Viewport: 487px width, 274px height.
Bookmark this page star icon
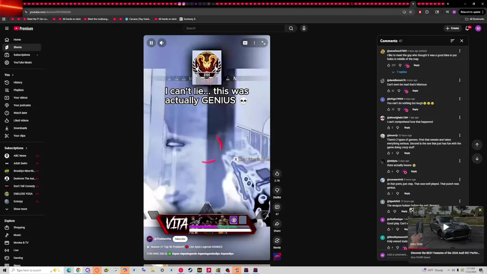411,12
